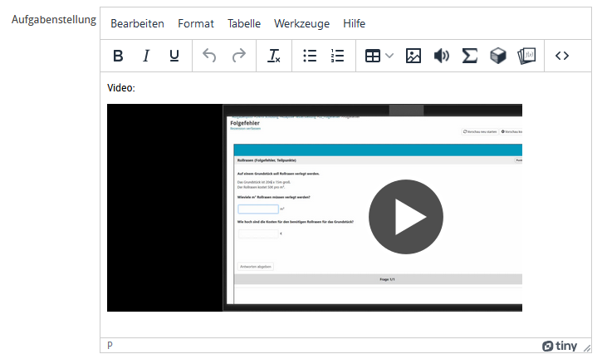
Task: Click the tiny logo link
Action: click(560, 346)
